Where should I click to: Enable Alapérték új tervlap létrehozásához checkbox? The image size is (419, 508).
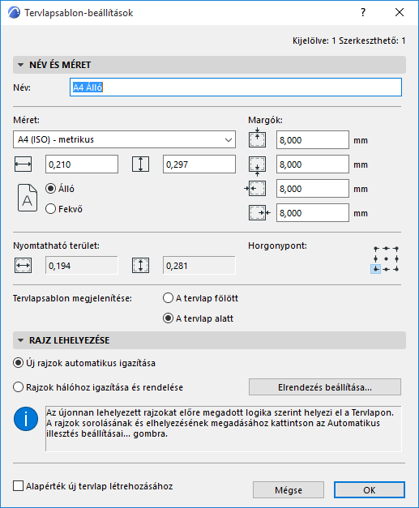click(x=18, y=486)
